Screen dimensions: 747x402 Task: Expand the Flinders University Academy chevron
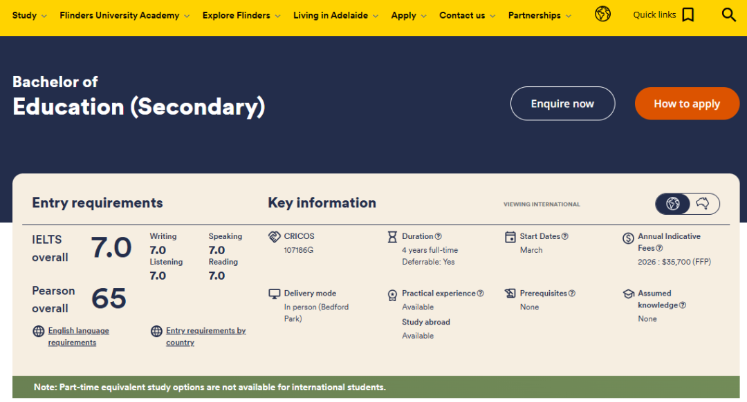pos(187,16)
